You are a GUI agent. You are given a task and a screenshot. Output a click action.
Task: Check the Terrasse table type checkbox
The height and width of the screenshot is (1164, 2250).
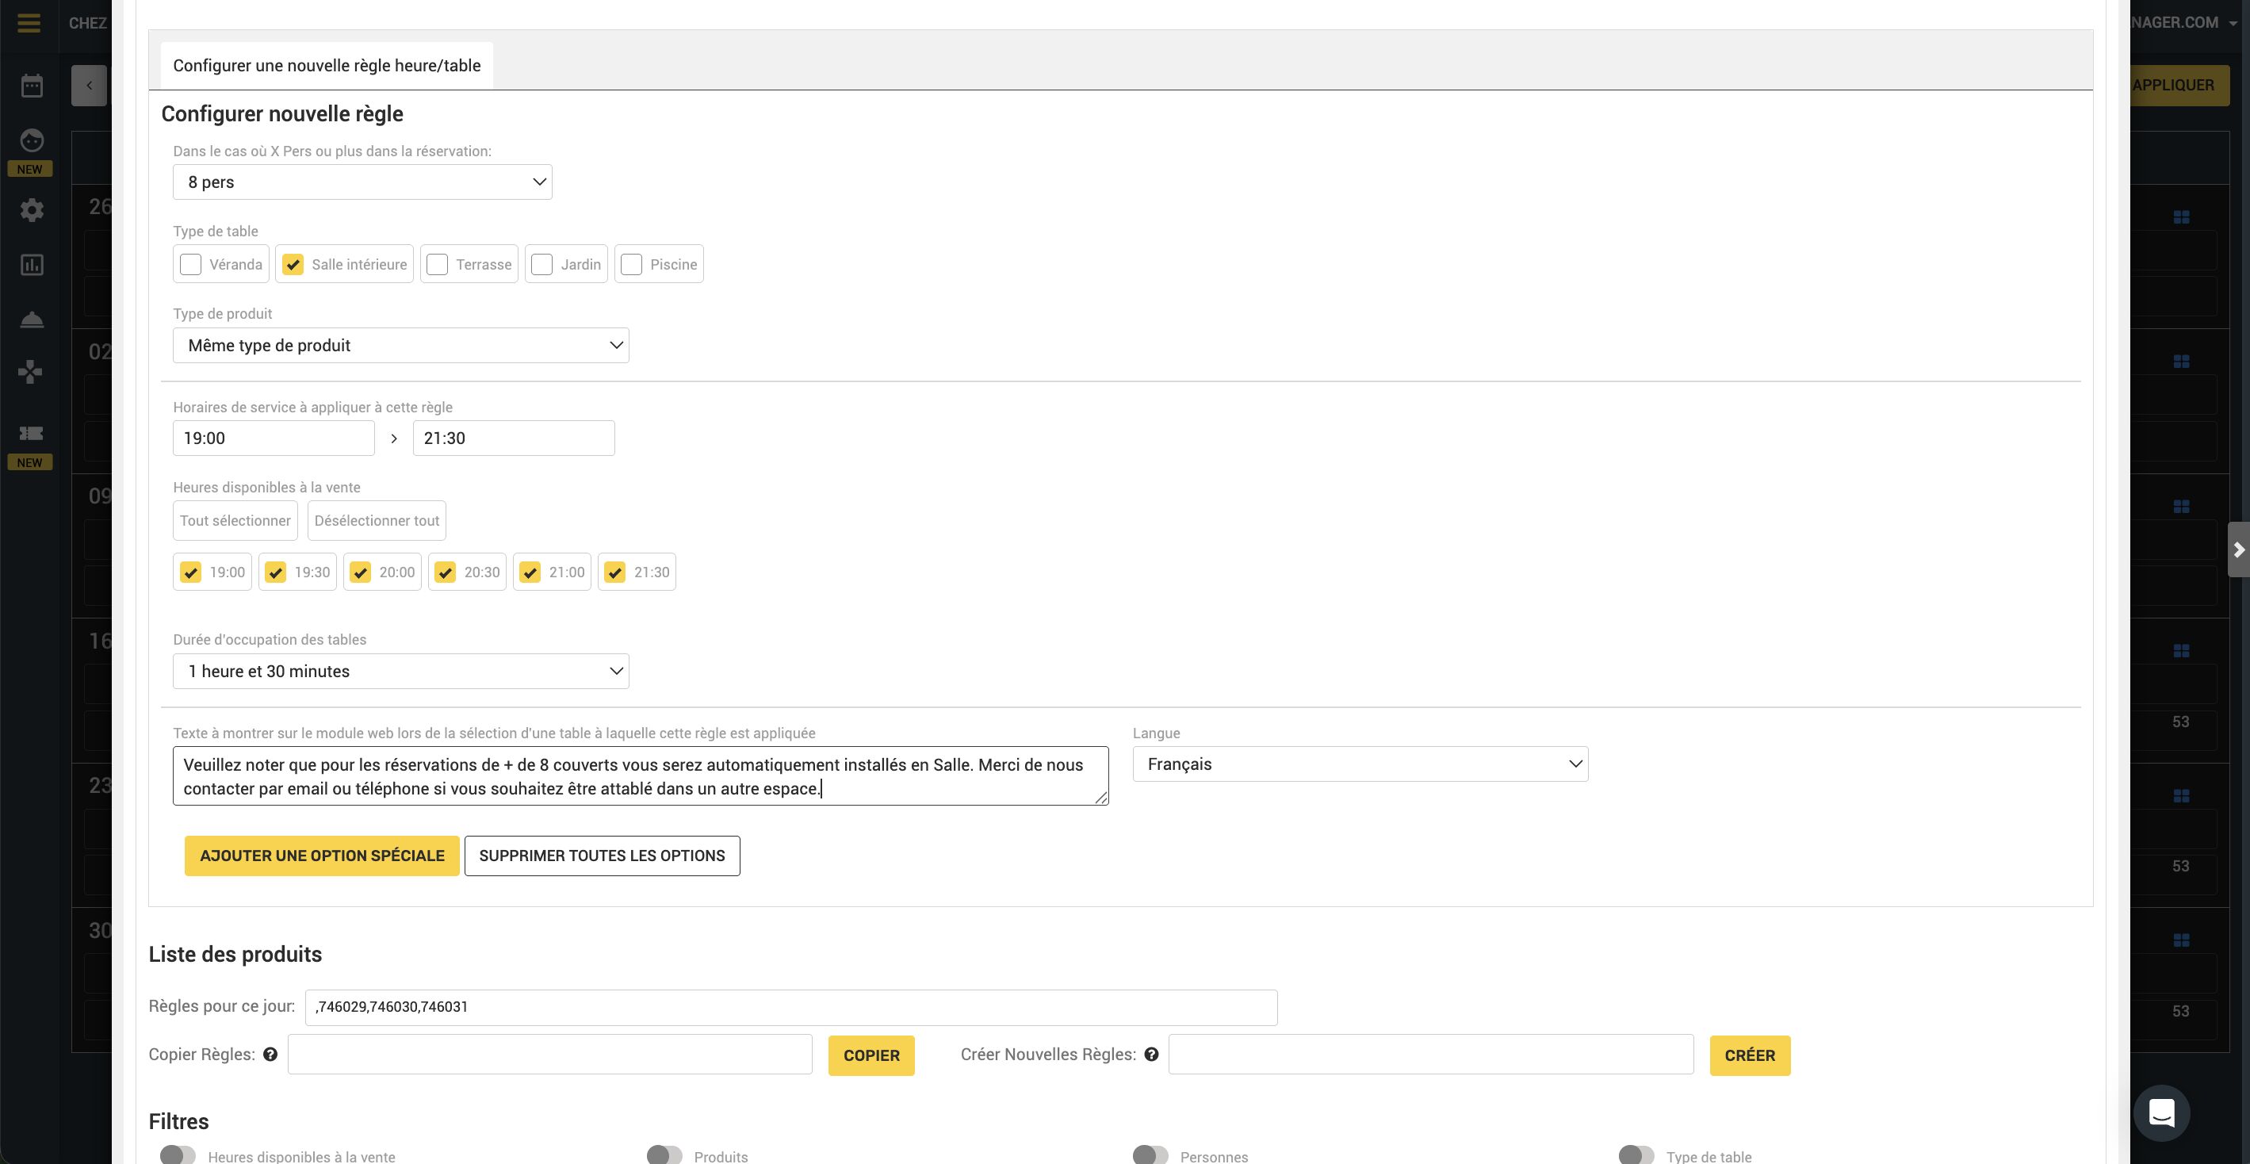(x=438, y=265)
